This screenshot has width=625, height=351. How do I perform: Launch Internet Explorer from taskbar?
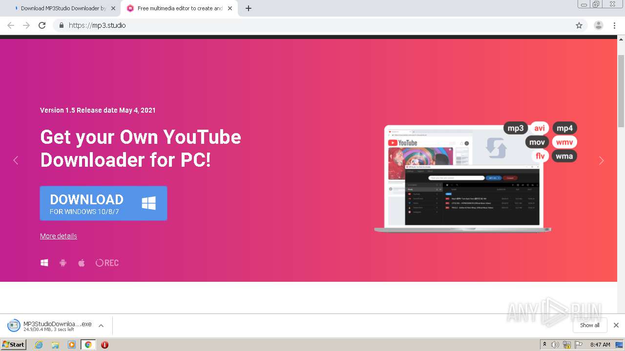coord(39,345)
